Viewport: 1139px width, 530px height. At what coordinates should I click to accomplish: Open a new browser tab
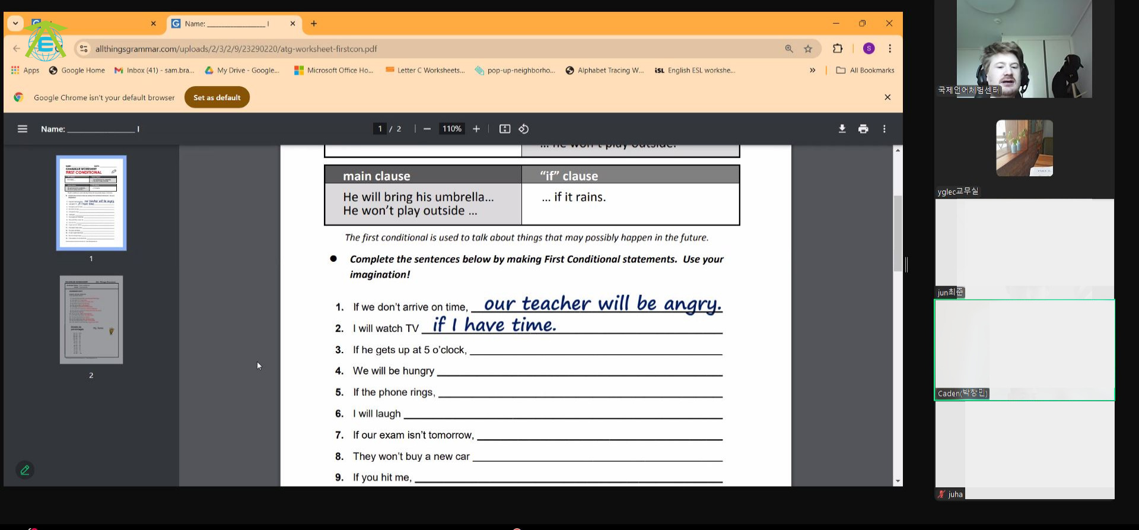pyautogui.click(x=314, y=24)
